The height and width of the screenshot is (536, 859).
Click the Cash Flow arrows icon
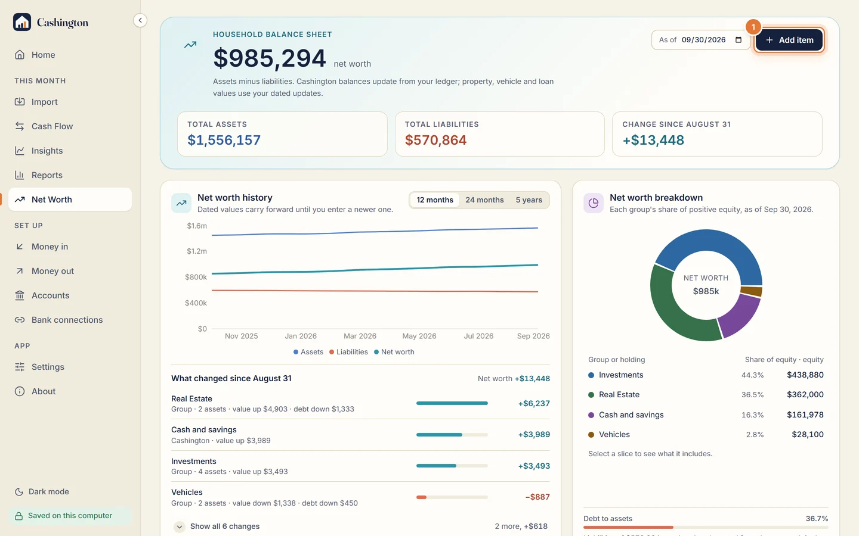(x=20, y=126)
